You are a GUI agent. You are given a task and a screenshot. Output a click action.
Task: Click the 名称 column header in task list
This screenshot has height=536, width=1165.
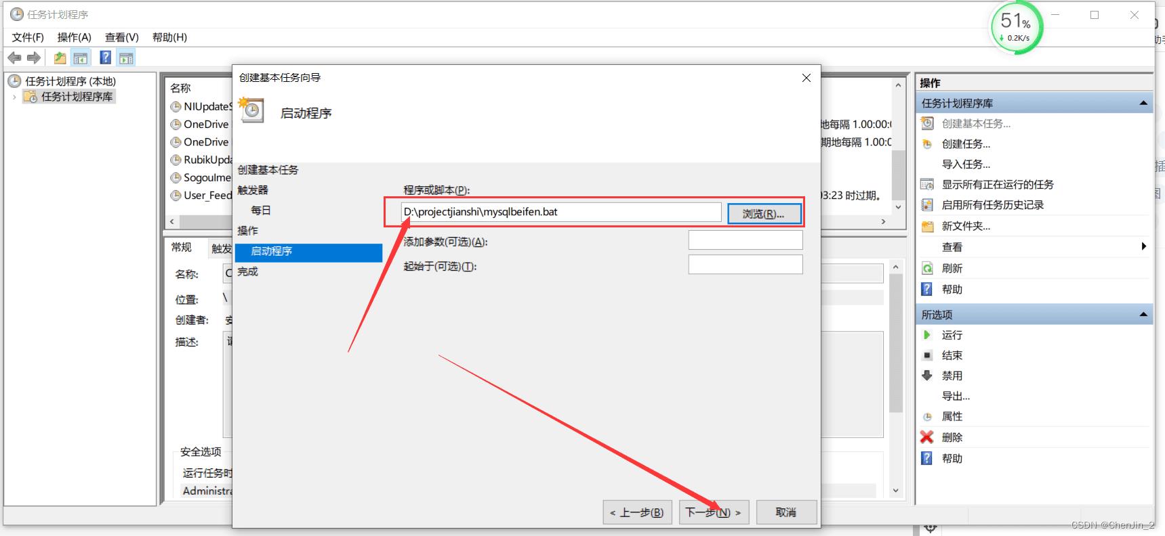tap(180, 88)
